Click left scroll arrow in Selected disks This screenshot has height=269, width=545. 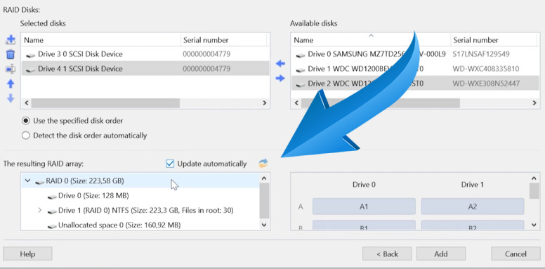27,103
